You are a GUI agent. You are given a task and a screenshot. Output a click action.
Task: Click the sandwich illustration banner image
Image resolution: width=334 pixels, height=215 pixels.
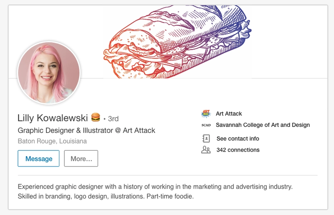click(177, 42)
